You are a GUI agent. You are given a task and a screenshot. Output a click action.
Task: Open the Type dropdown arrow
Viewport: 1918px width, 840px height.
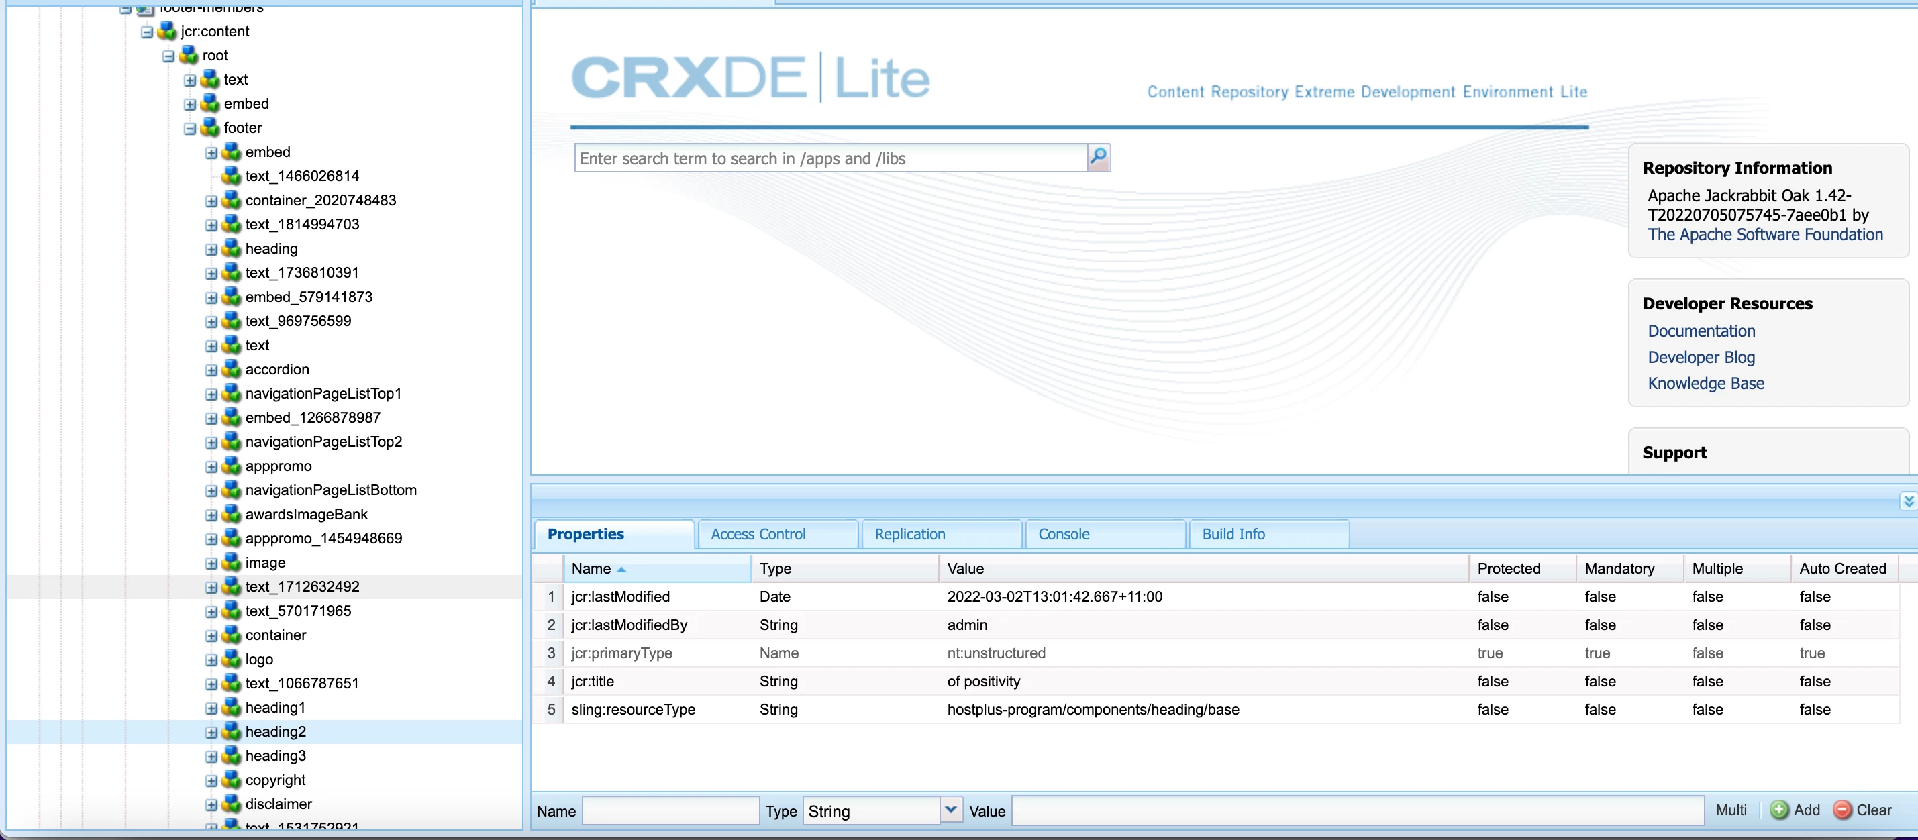coord(950,810)
